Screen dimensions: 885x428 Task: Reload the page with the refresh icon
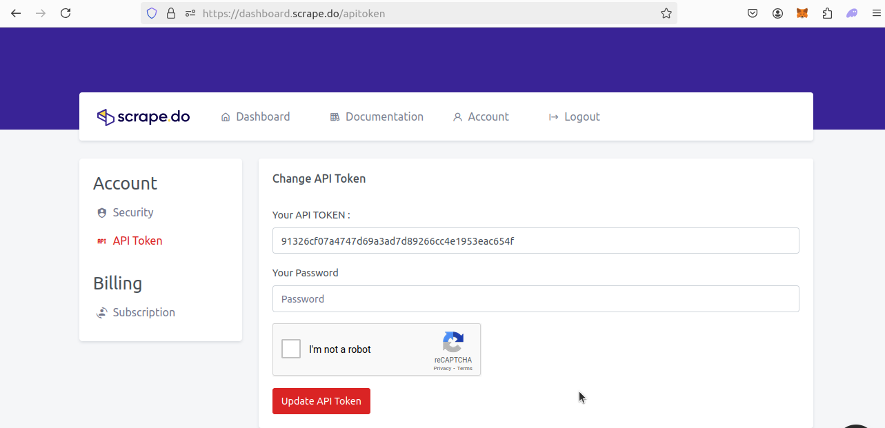pos(66,13)
